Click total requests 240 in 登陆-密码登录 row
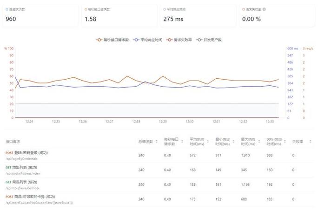This screenshot has height=211, width=318. [141, 155]
